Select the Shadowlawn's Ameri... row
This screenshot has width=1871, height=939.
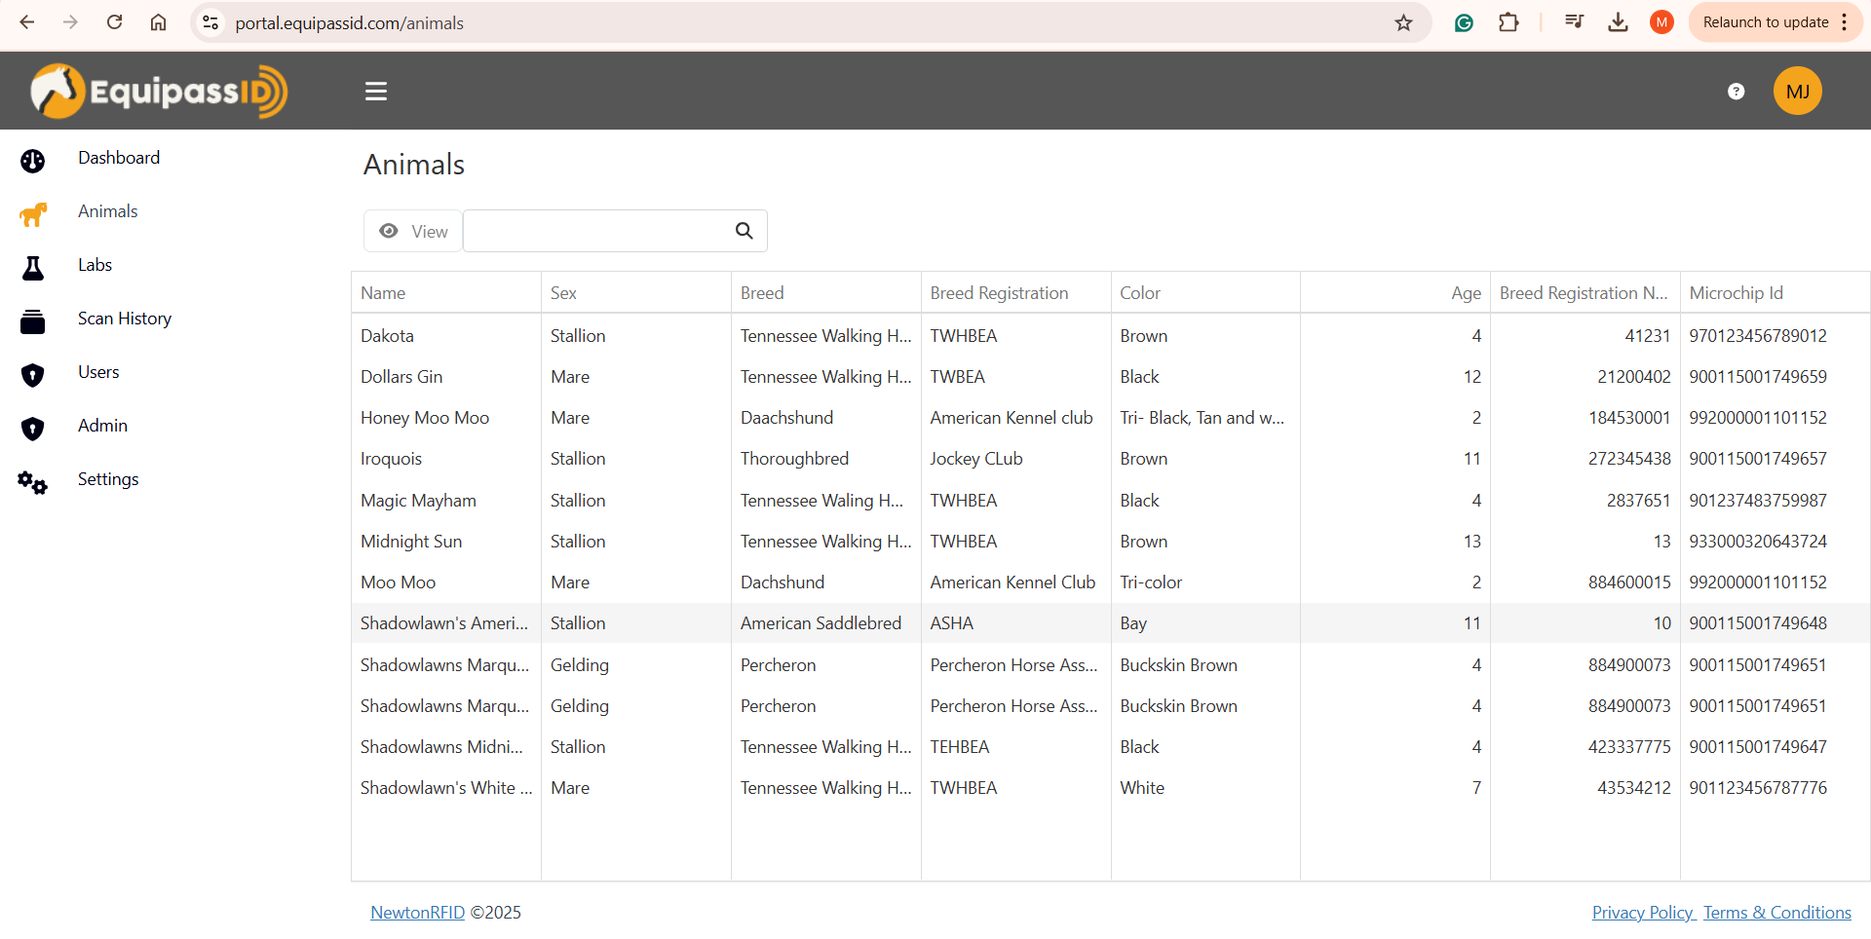tap(1111, 623)
